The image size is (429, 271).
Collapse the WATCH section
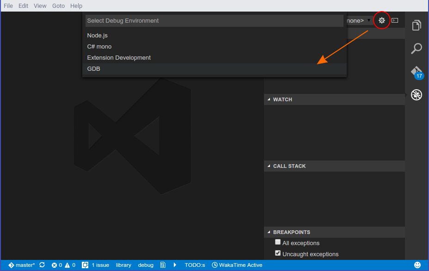pos(269,99)
